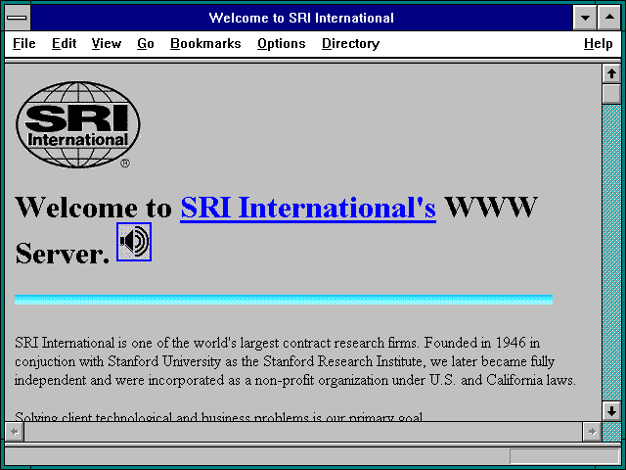Follow the SRI International's hyperlink
626x470 pixels.
(308, 208)
